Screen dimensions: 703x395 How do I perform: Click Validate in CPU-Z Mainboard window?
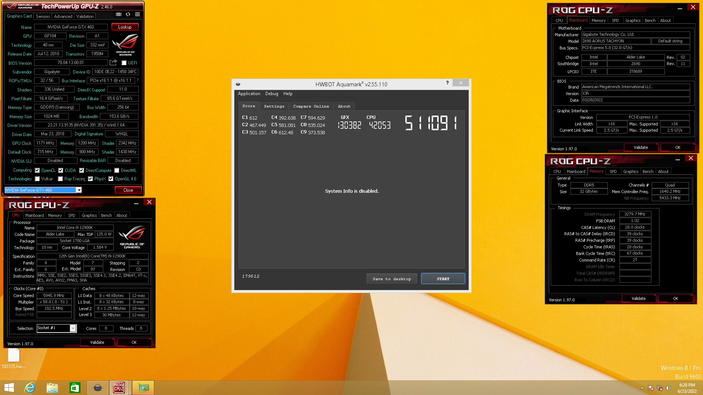pos(641,147)
